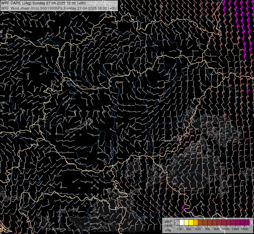Click the 700 legend label

click(x=207, y=229)
